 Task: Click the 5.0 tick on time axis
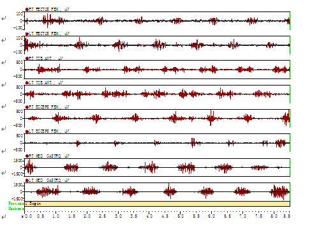181,216
